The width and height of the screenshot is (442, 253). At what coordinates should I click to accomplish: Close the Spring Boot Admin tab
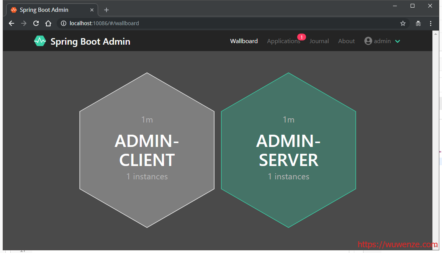(92, 10)
